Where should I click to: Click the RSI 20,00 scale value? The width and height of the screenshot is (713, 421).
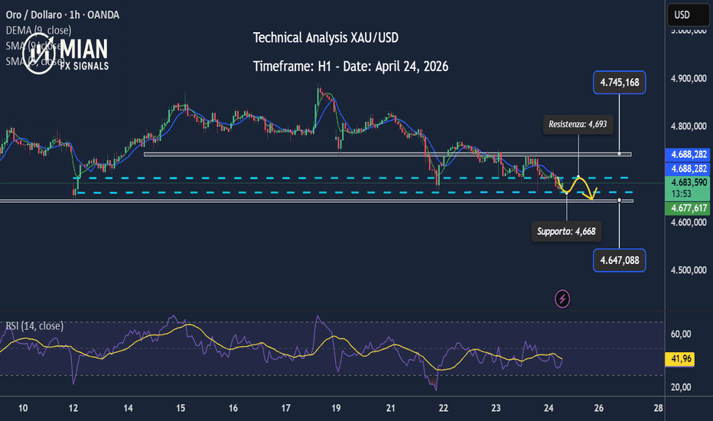coord(681,387)
